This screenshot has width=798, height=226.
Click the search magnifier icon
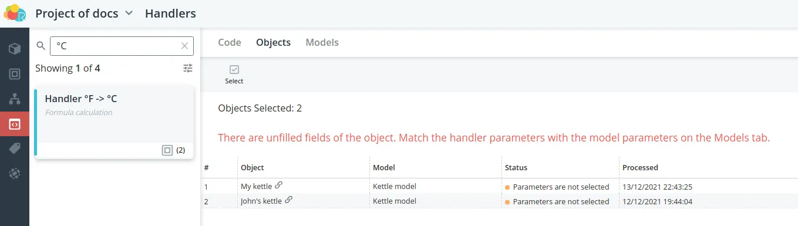(x=41, y=46)
